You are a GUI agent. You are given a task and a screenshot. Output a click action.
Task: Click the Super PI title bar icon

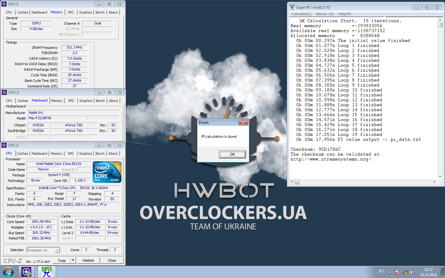pyautogui.click(x=292, y=7)
